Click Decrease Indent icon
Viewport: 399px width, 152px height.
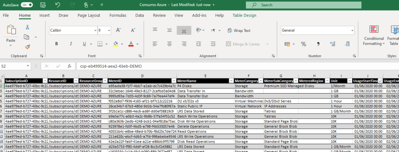198,44
